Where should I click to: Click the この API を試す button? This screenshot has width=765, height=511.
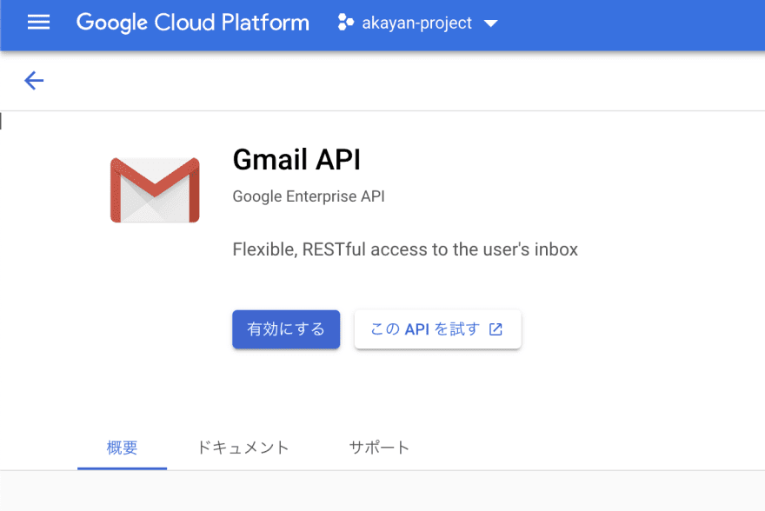(437, 329)
